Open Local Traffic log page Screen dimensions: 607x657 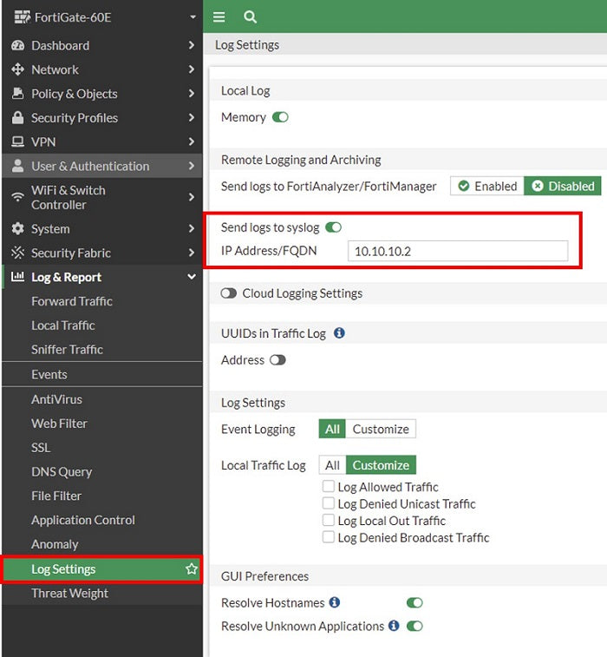(62, 325)
